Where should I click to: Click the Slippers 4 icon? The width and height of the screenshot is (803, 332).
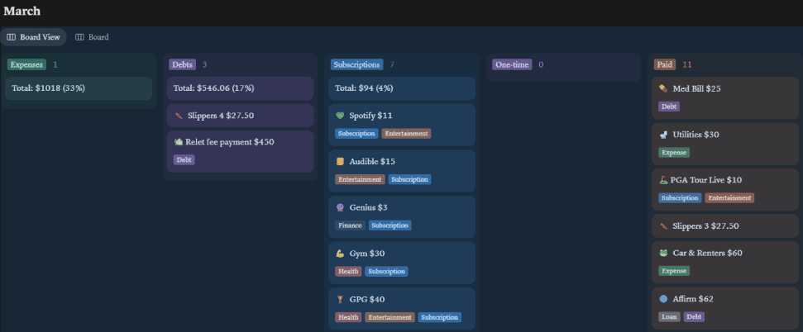[x=179, y=116]
